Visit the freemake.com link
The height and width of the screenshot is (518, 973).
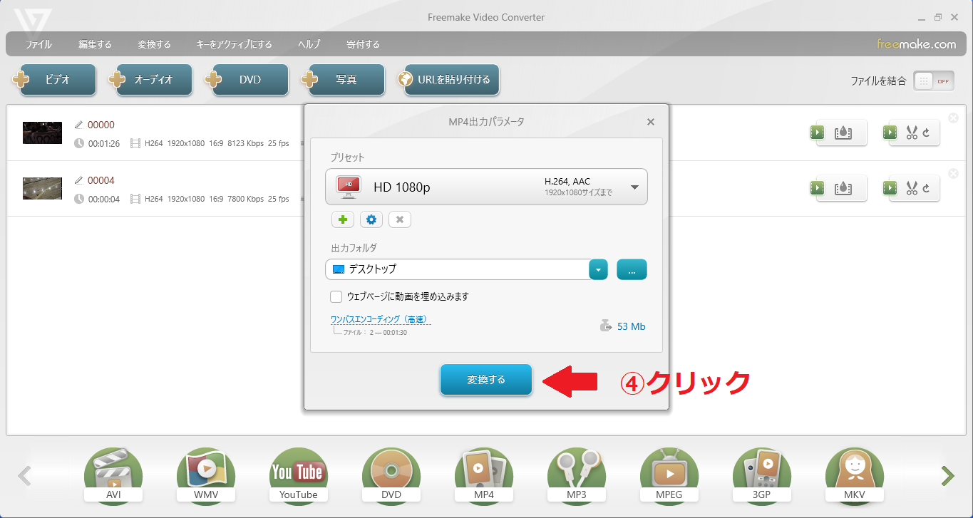pyautogui.click(x=916, y=44)
